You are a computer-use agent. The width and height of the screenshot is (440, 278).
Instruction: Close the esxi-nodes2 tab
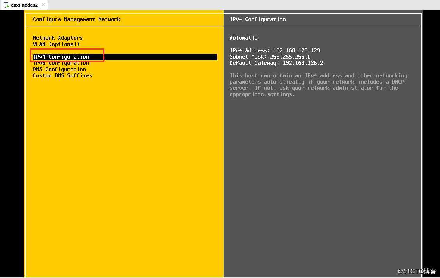[43, 5]
